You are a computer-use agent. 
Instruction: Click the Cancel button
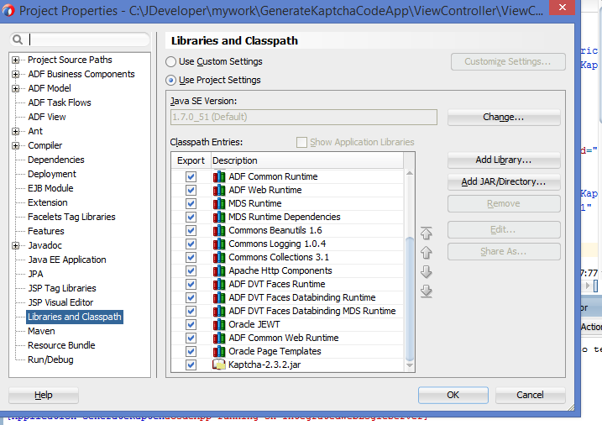530,395
